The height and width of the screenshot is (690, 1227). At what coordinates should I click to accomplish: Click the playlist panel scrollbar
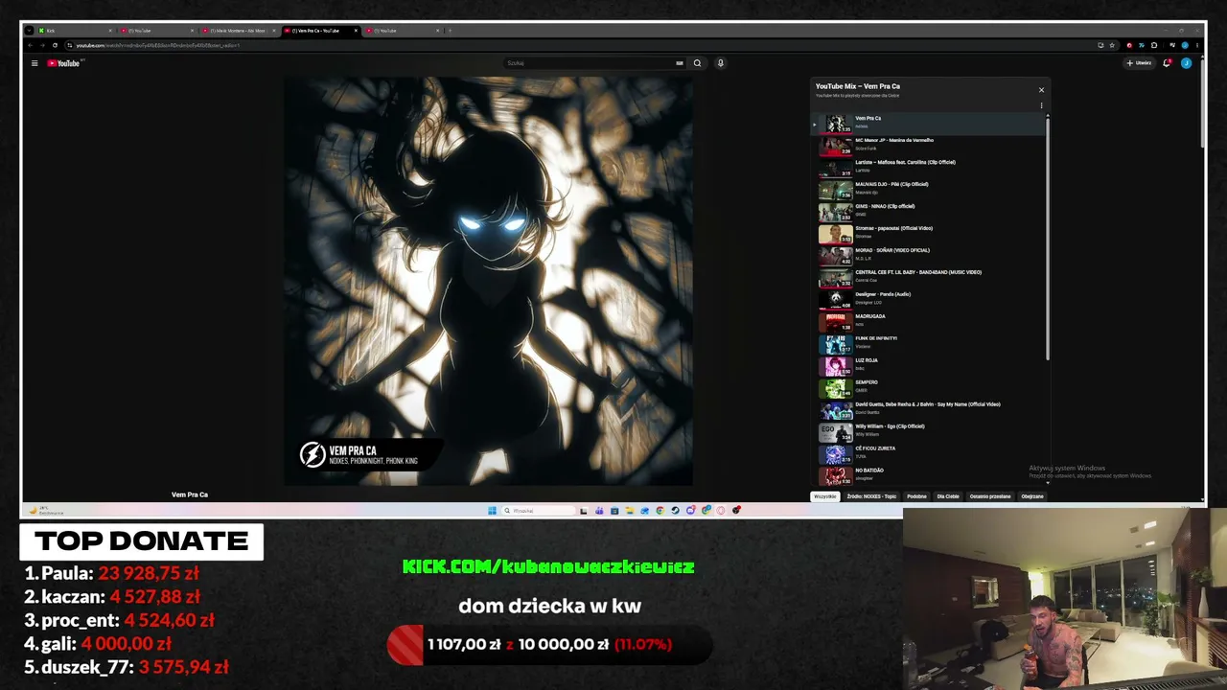[1048, 238]
